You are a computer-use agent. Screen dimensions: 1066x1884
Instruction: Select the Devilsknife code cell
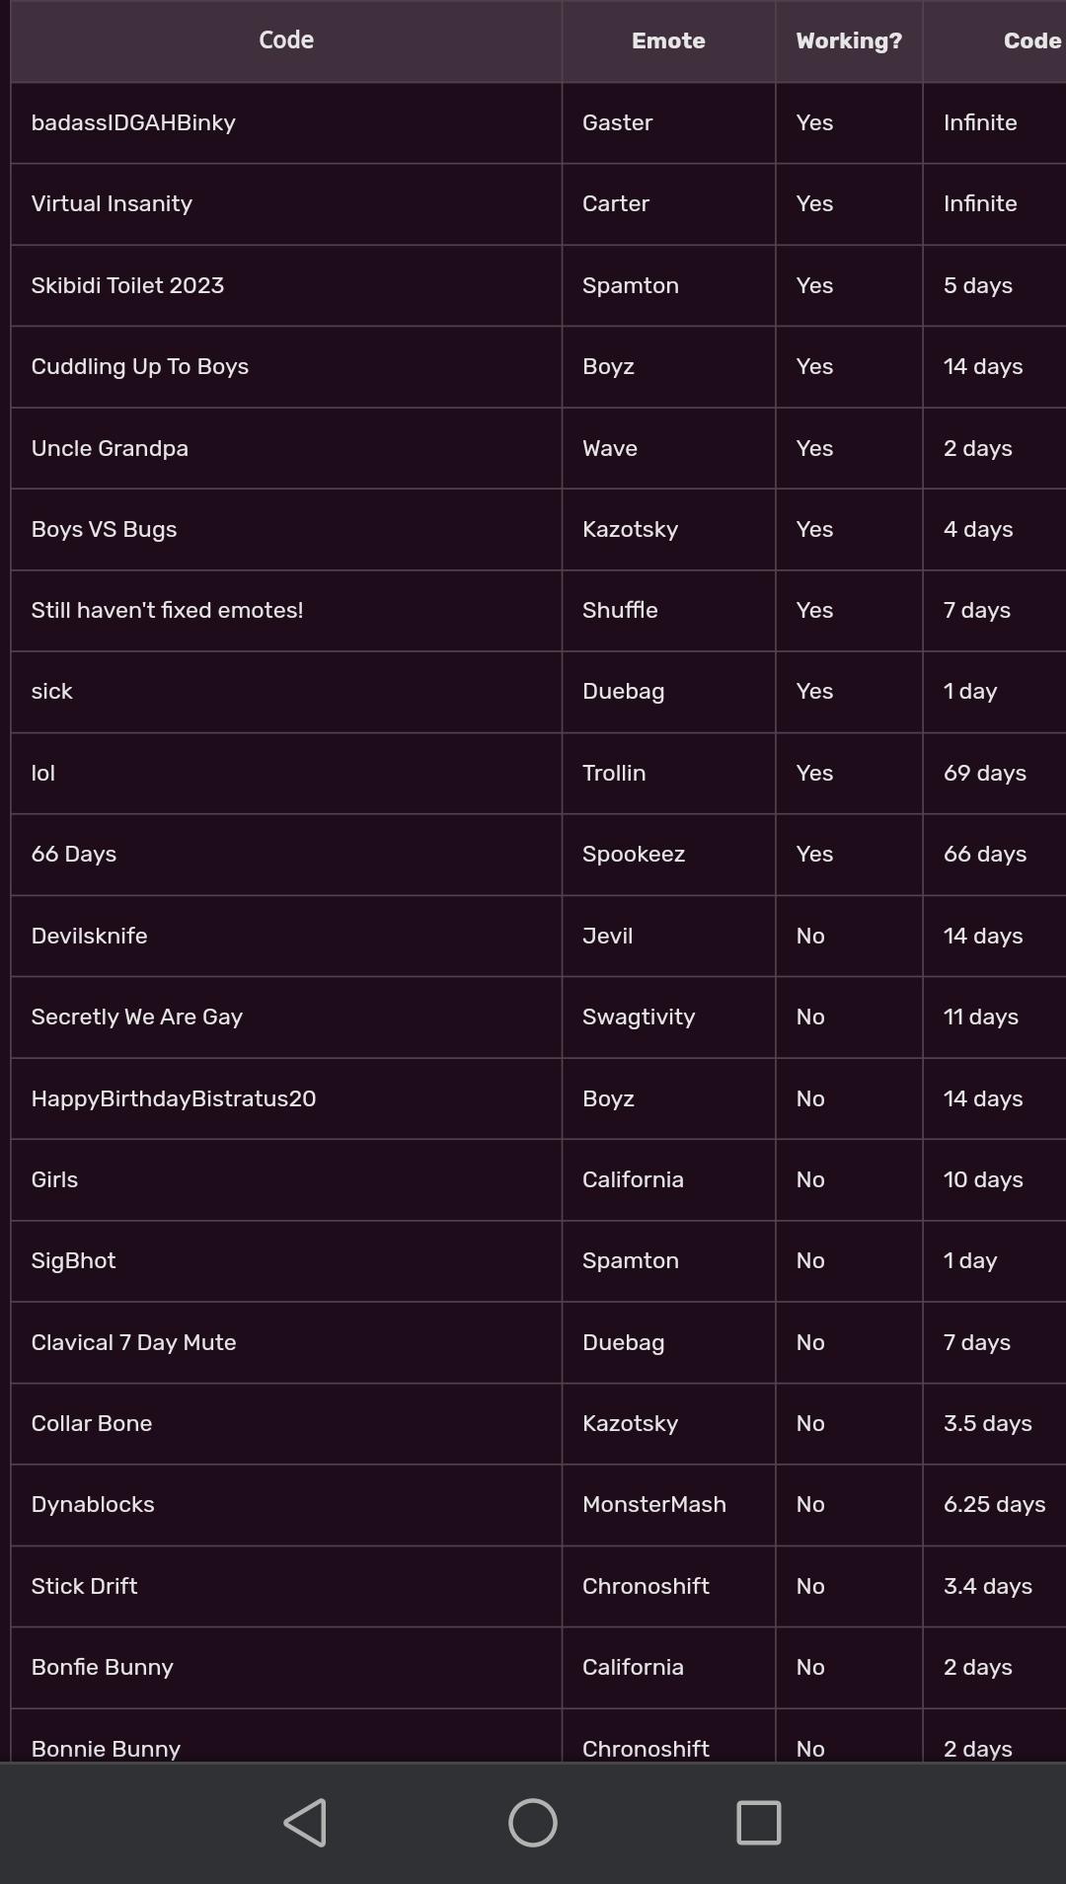tap(89, 936)
